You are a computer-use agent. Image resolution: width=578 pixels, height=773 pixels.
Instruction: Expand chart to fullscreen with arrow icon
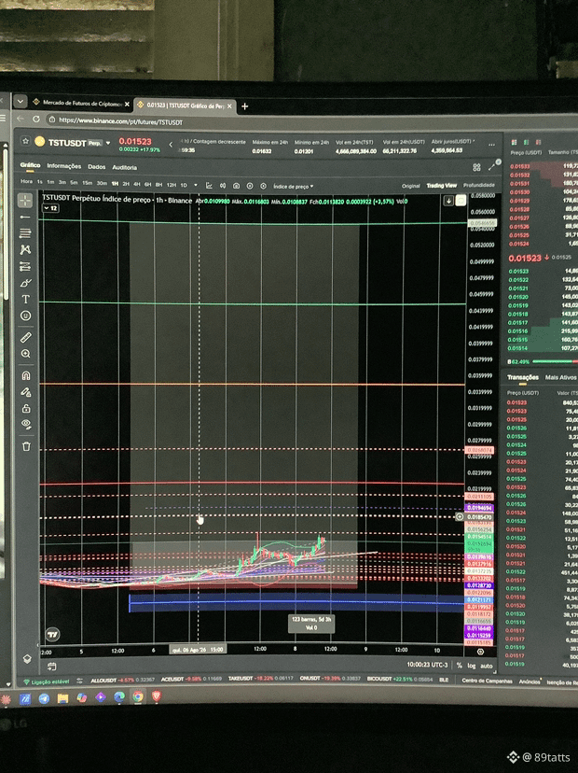click(491, 167)
